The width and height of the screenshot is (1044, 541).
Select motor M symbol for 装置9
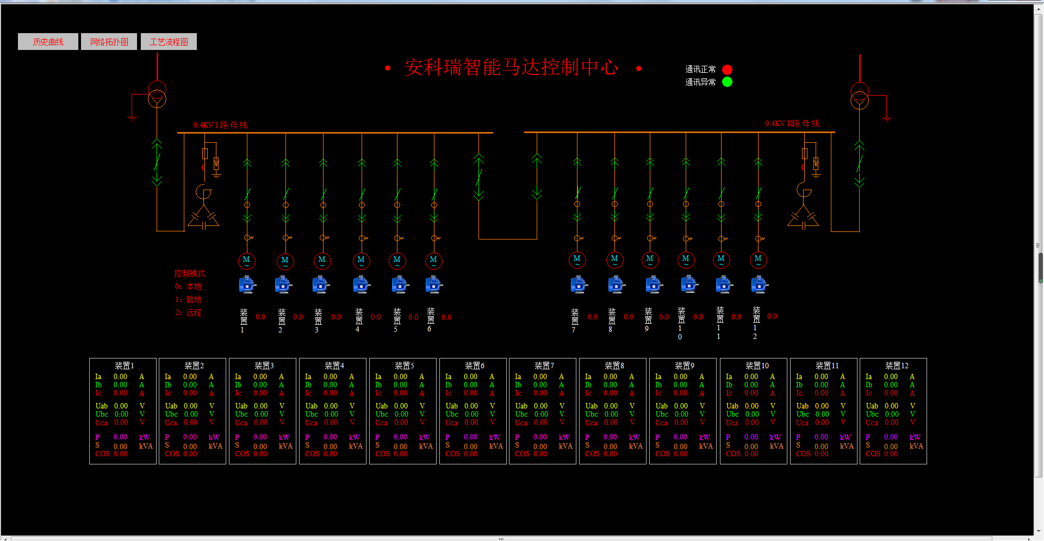coord(650,260)
